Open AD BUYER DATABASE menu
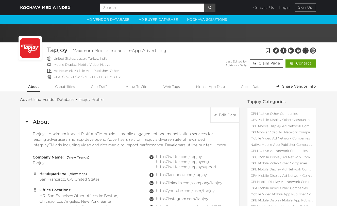This screenshot has width=337, height=206. coord(158,20)
